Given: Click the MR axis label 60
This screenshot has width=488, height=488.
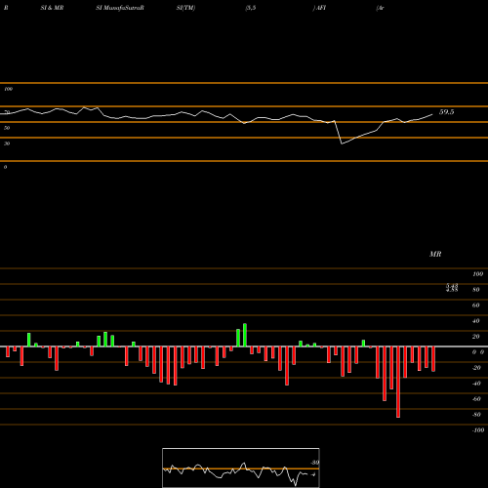Looking at the screenshot, I should coord(476,305).
